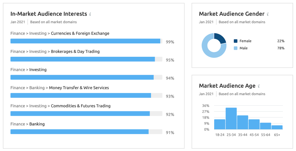Click info icon beside Market Audience Gender
This screenshot has height=151, width=296.
point(268,14)
